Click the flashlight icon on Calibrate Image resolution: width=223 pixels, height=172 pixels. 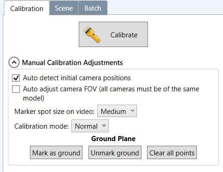coord(92,34)
